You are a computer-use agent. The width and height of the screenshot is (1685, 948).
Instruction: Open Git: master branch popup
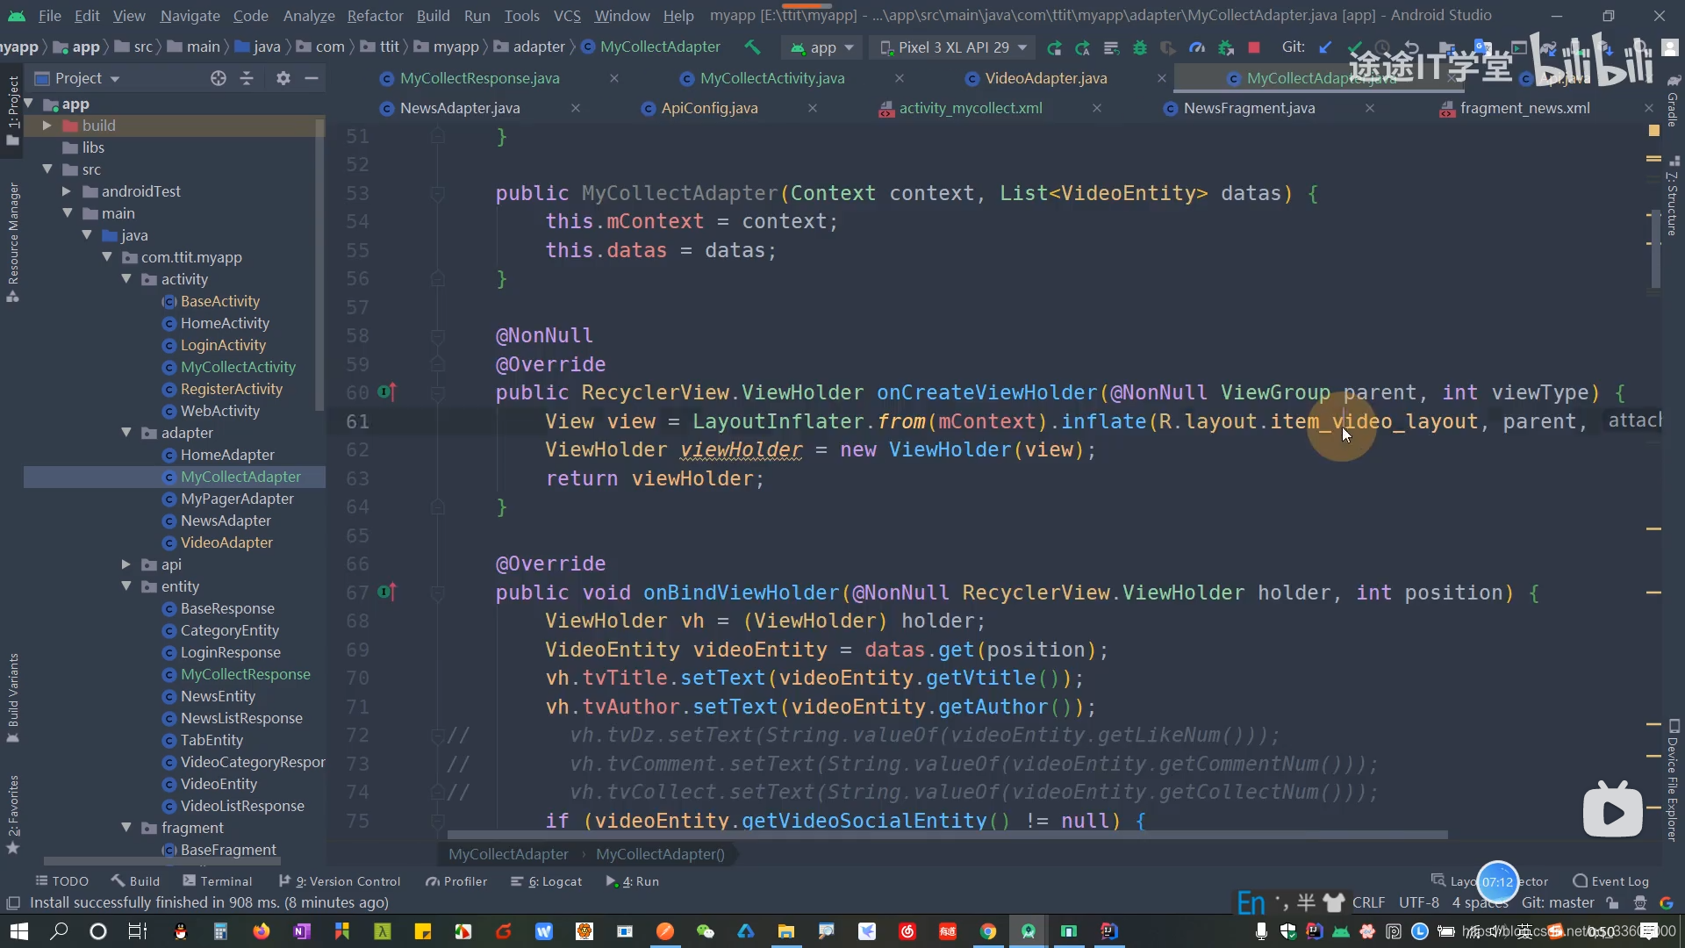(x=1558, y=902)
